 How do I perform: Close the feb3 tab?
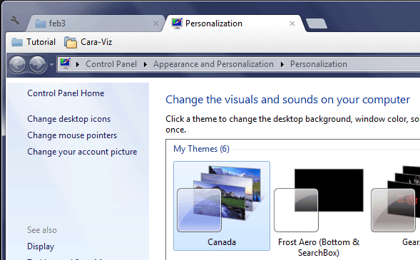click(x=156, y=24)
